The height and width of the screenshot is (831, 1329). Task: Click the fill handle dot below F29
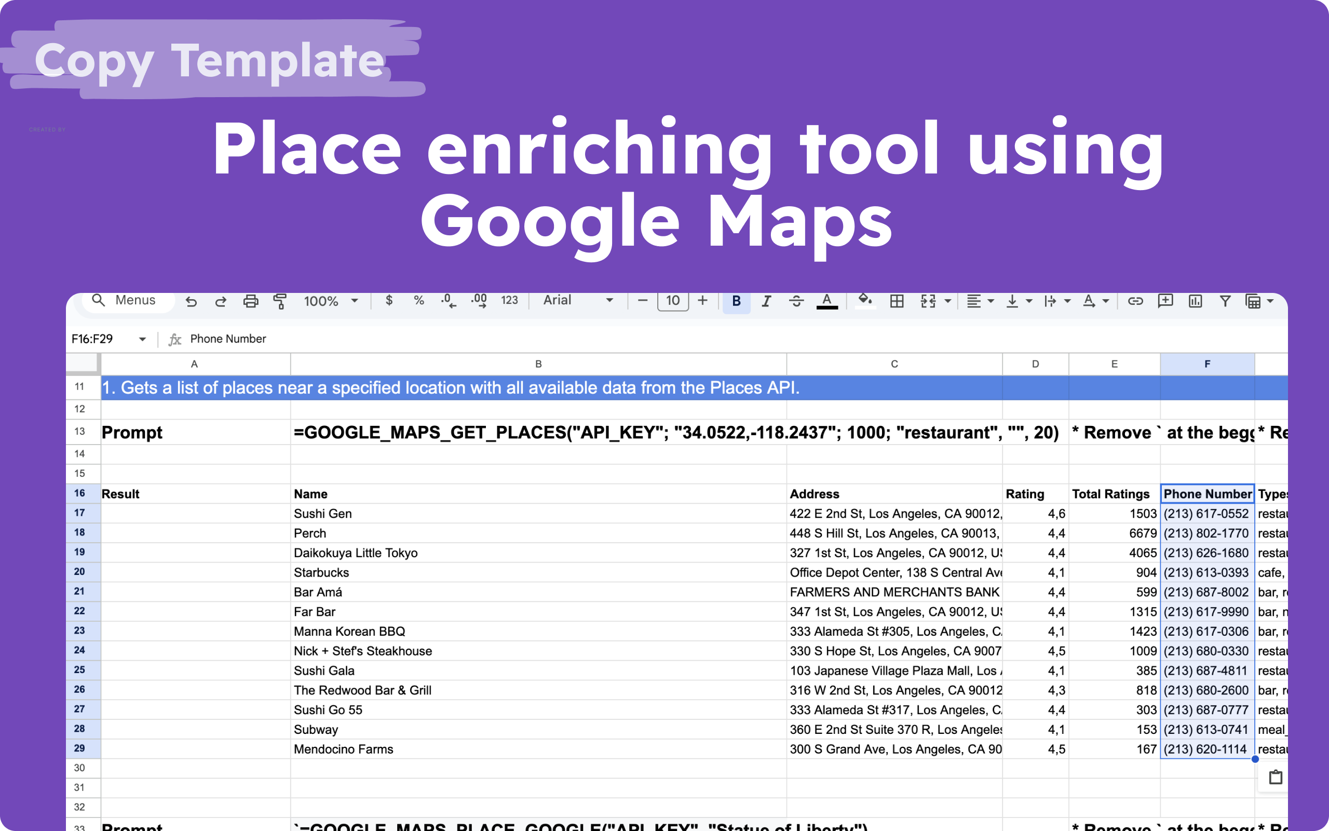click(x=1255, y=759)
